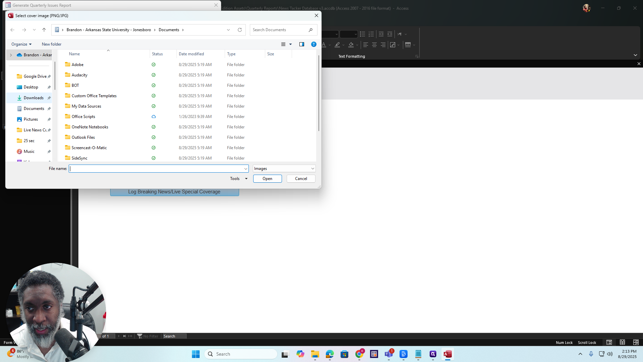
Task: Open Microsoft Teams from the taskbar
Action: (x=389, y=354)
